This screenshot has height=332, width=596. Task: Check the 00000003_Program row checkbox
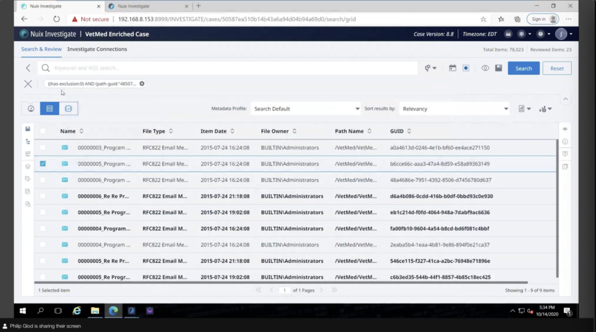42,147
